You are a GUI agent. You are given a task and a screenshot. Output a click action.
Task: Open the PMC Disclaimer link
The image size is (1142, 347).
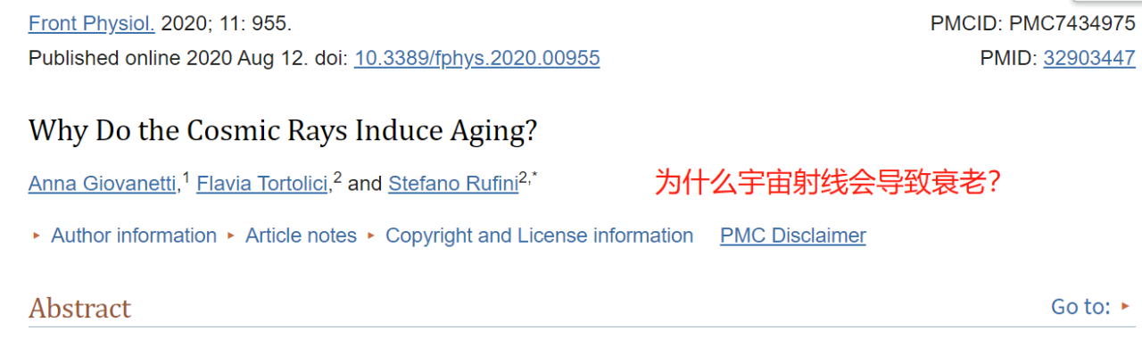tap(793, 235)
